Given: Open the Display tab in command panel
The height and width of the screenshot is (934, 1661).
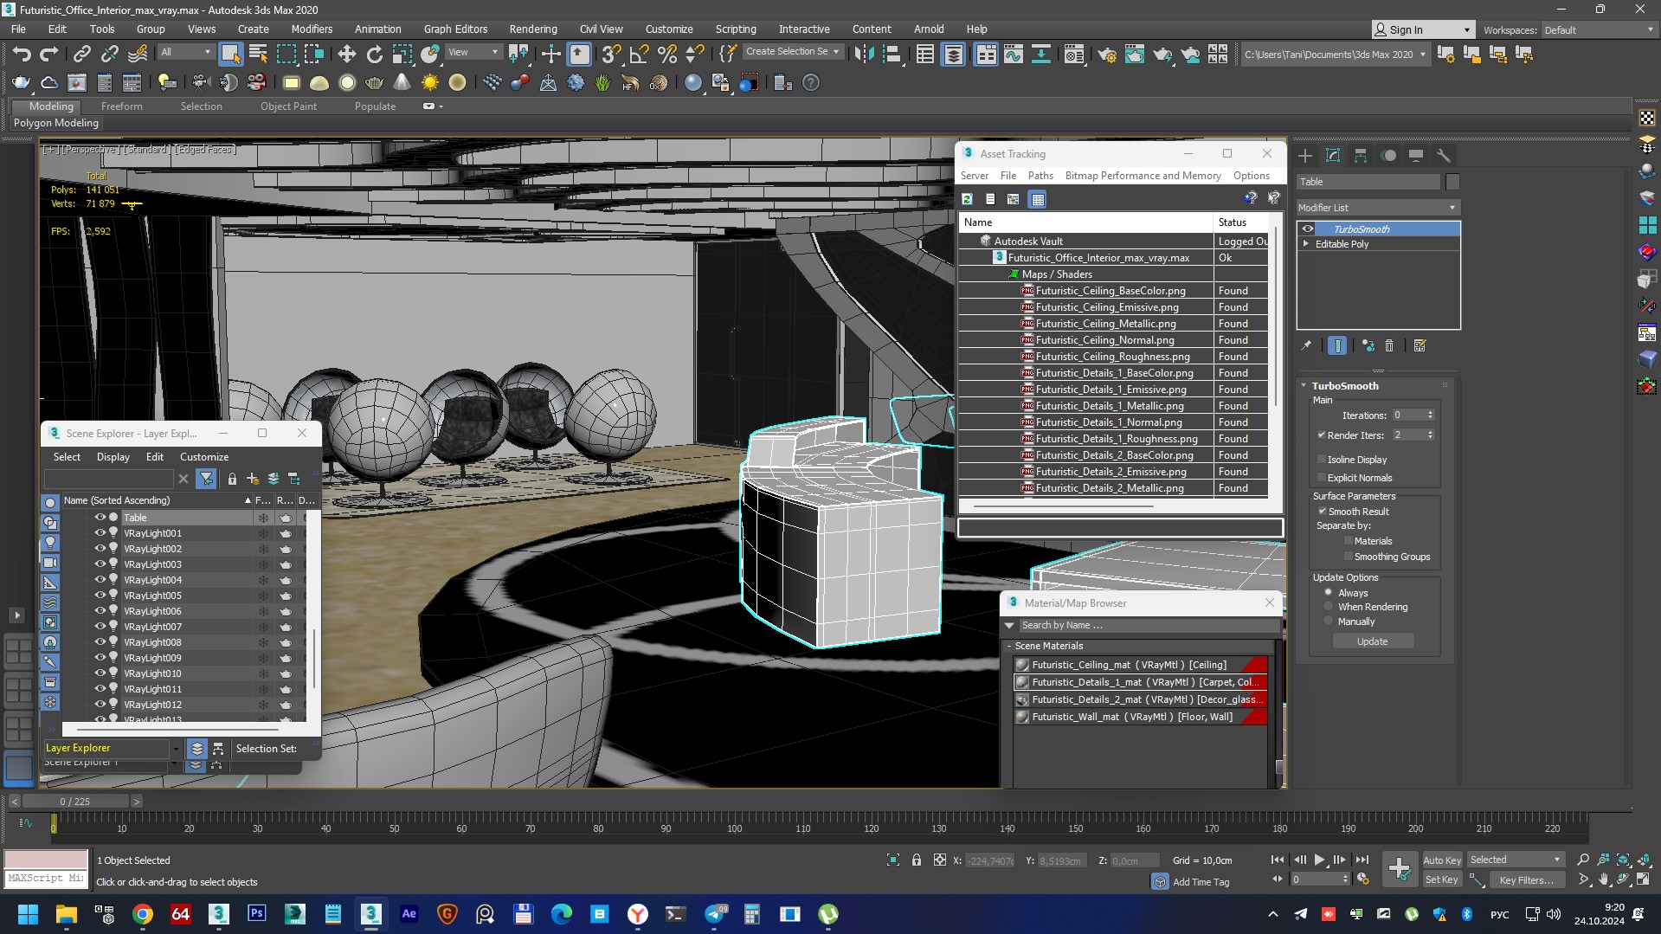Looking at the screenshot, I should (x=1416, y=156).
